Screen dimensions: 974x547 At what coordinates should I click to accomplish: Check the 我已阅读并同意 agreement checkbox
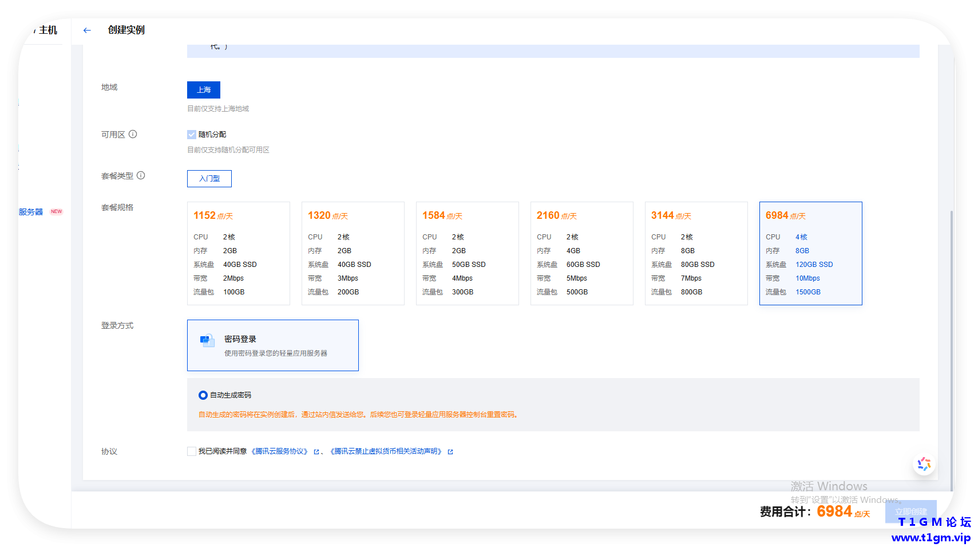192,451
